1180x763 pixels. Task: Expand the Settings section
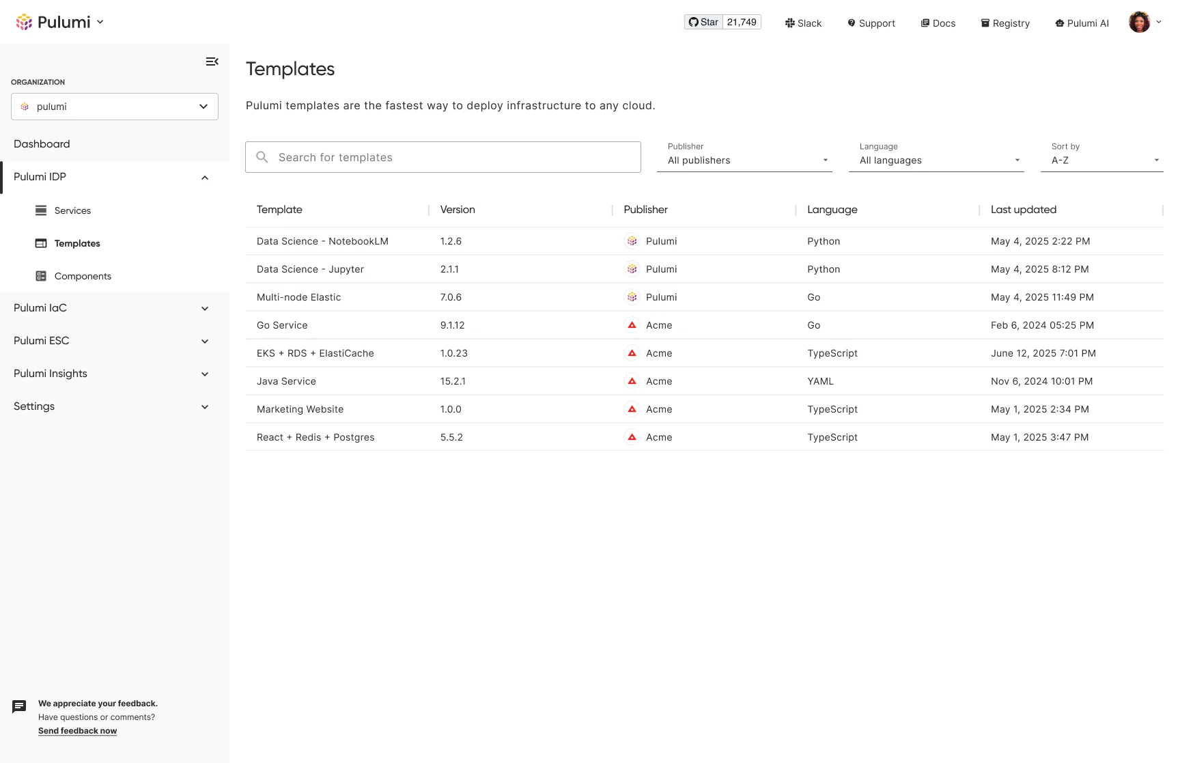(205, 407)
